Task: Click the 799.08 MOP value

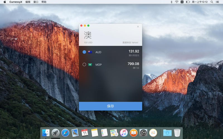Action: 133,64
